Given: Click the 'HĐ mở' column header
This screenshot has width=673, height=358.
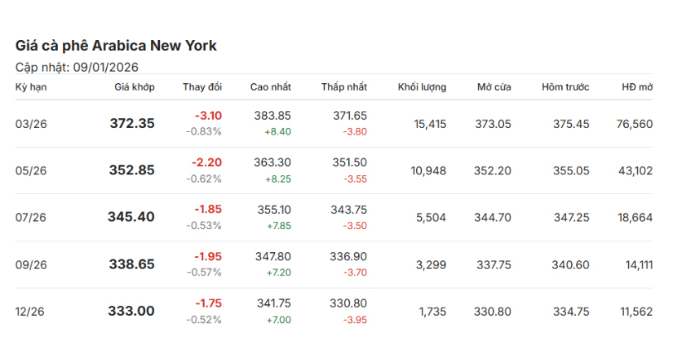Looking at the screenshot, I should tap(636, 87).
